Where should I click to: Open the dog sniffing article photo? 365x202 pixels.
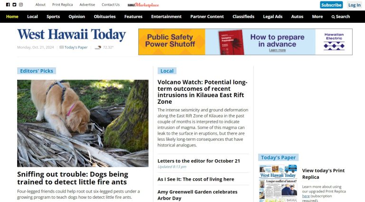83,123
